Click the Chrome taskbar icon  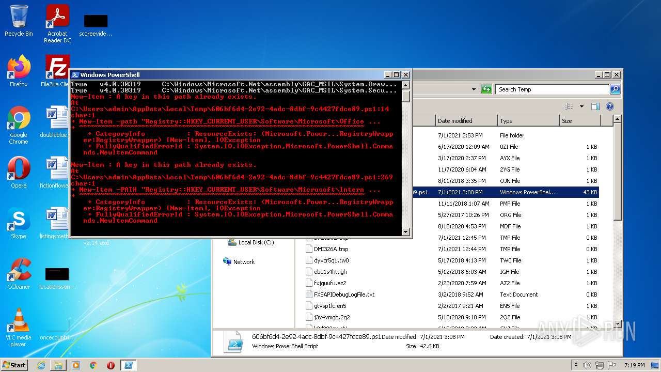[x=93, y=365]
